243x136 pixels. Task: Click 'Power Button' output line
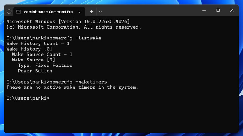pos(35,71)
